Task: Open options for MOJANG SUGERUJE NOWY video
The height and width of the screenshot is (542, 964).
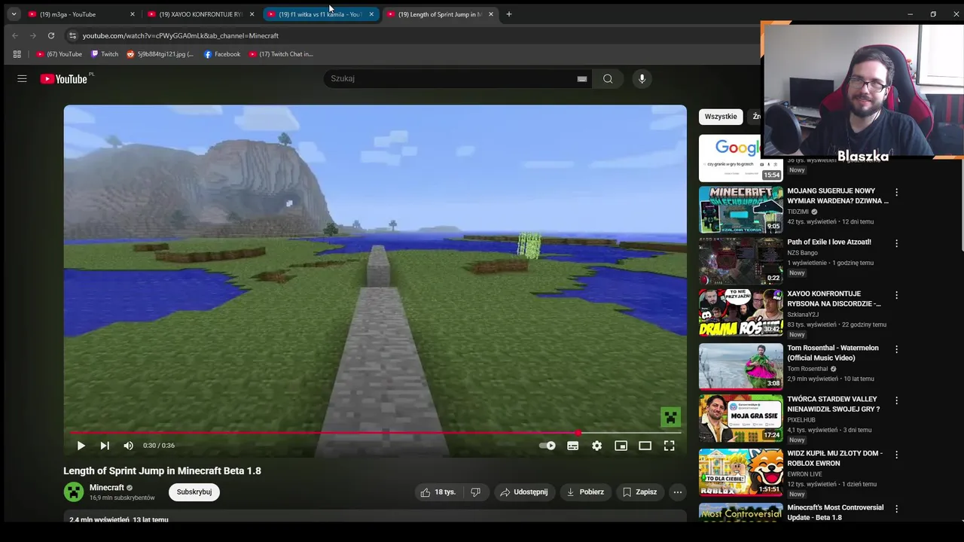Action: (896, 193)
